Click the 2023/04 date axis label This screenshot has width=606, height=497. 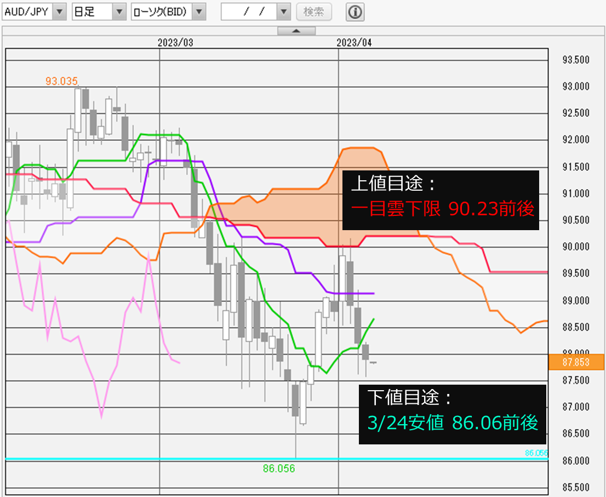pyautogui.click(x=354, y=43)
